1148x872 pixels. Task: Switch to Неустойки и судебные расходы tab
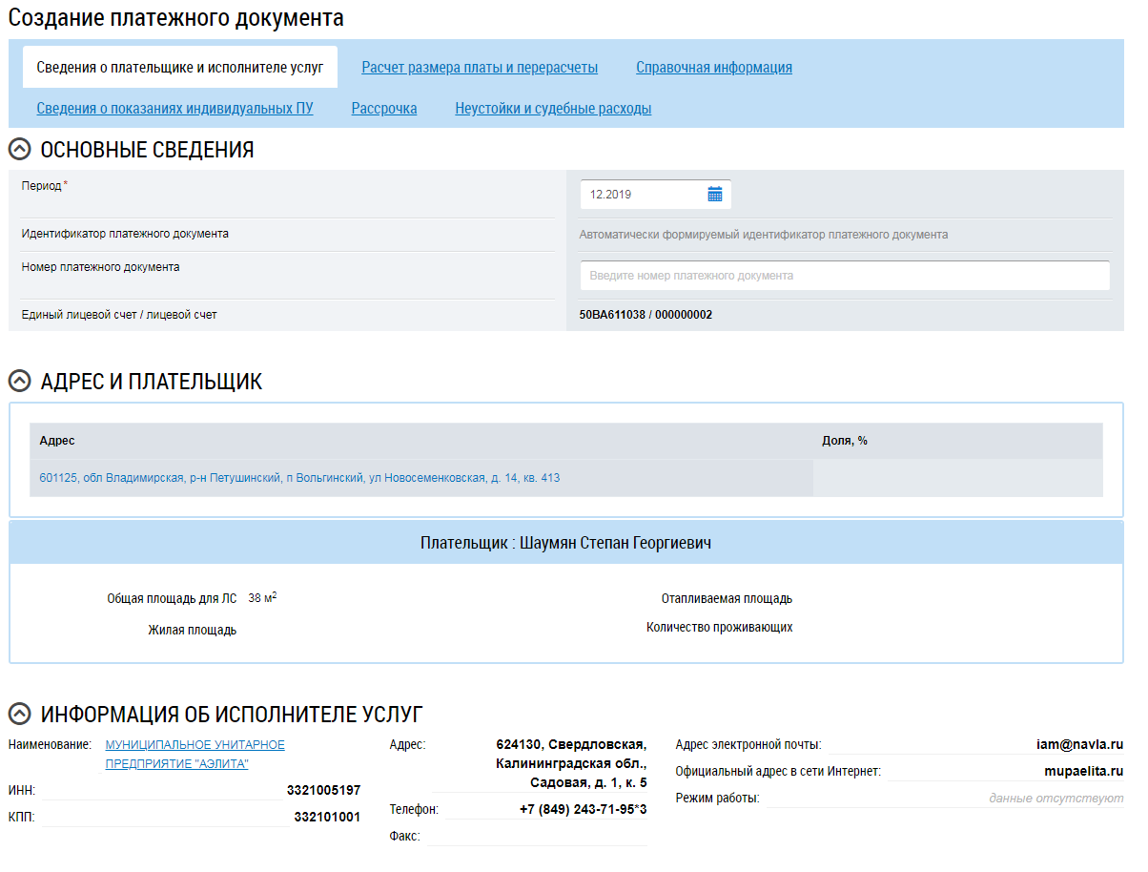click(x=553, y=109)
